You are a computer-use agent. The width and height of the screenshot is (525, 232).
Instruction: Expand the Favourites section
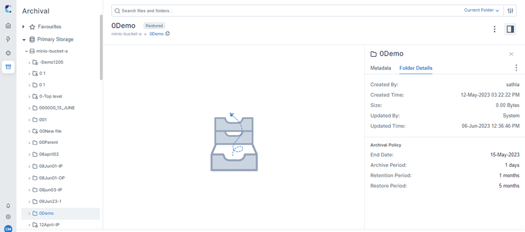pos(23,27)
